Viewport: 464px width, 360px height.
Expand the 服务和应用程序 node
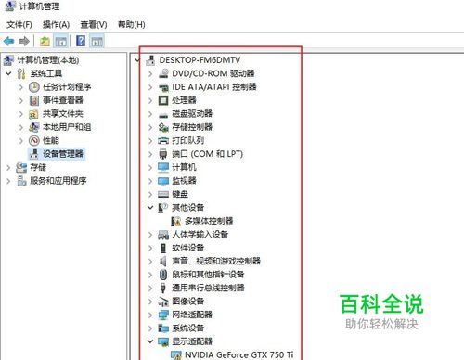[x=8, y=181]
